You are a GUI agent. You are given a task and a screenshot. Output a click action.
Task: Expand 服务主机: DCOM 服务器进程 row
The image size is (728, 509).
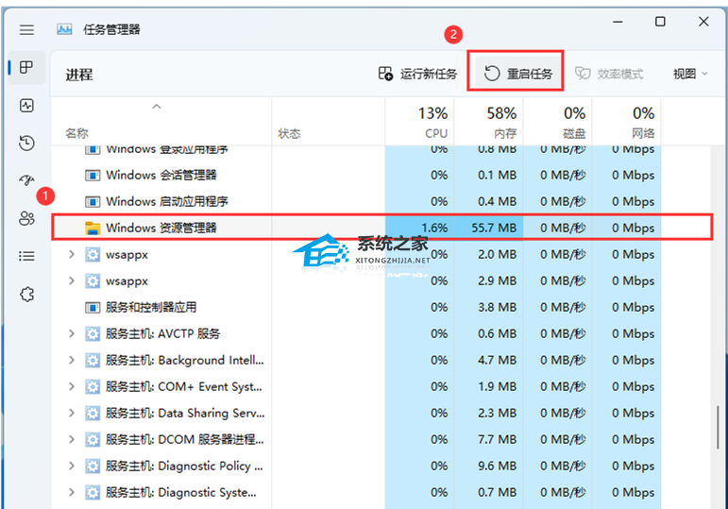pyautogui.click(x=72, y=439)
